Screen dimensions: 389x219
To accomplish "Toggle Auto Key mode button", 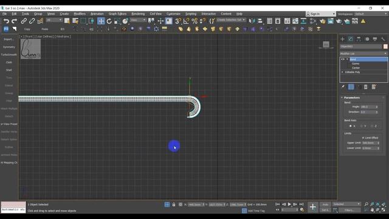I will [x=325, y=204].
